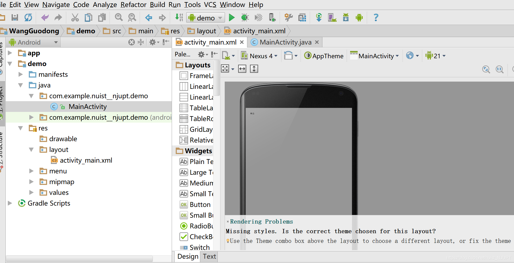
Task: Select activity_main.xml in project tree
Action: pyautogui.click(x=86, y=160)
